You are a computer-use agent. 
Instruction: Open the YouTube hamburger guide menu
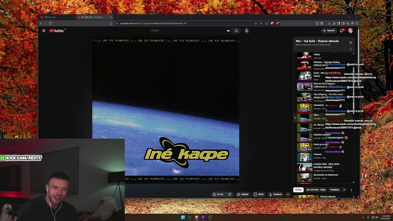(x=44, y=31)
